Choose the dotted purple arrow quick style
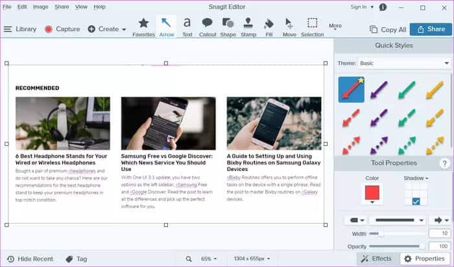The width and height of the screenshot is (454, 267). pyautogui.click(x=379, y=146)
